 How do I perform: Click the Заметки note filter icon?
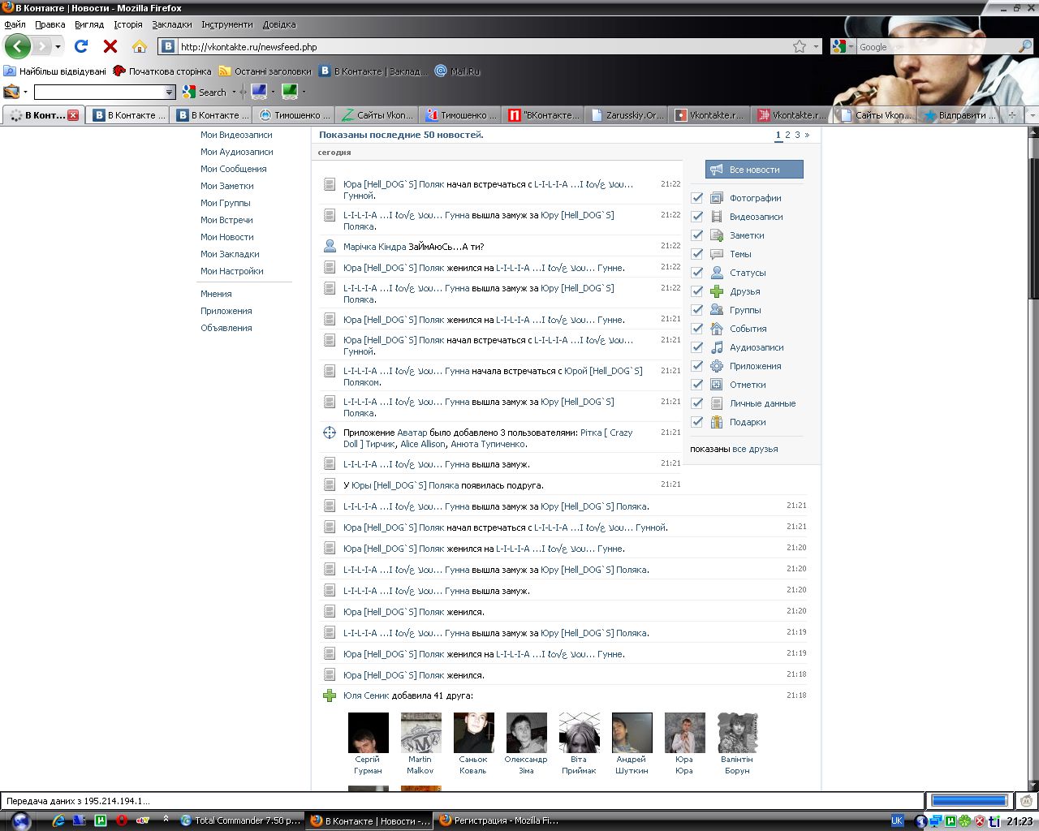pos(717,235)
